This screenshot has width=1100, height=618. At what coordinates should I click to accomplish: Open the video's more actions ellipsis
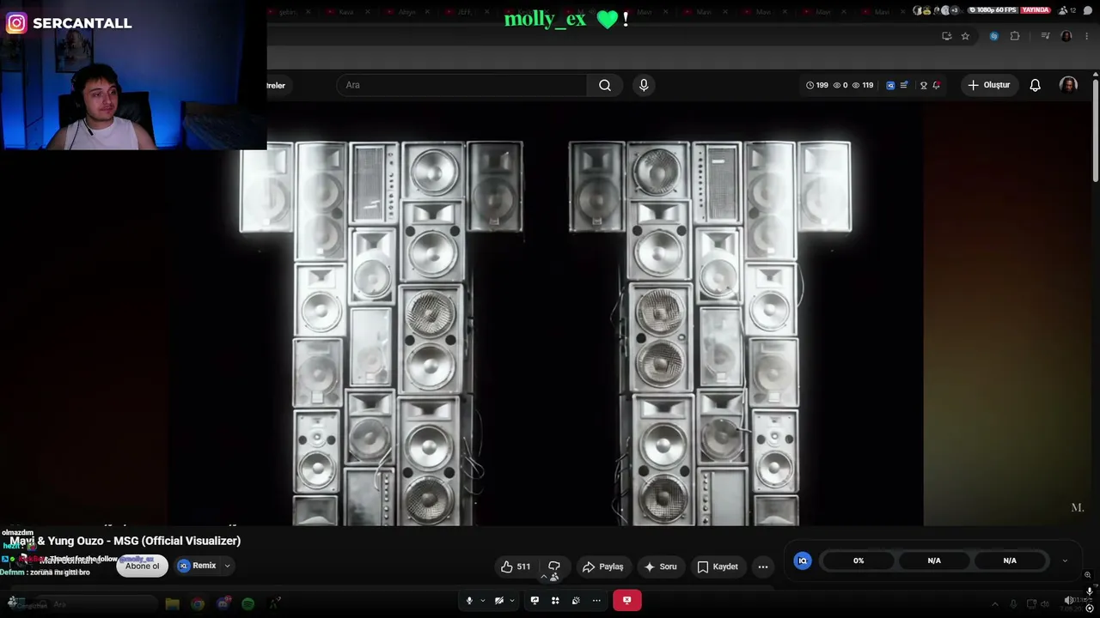(763, 566)
